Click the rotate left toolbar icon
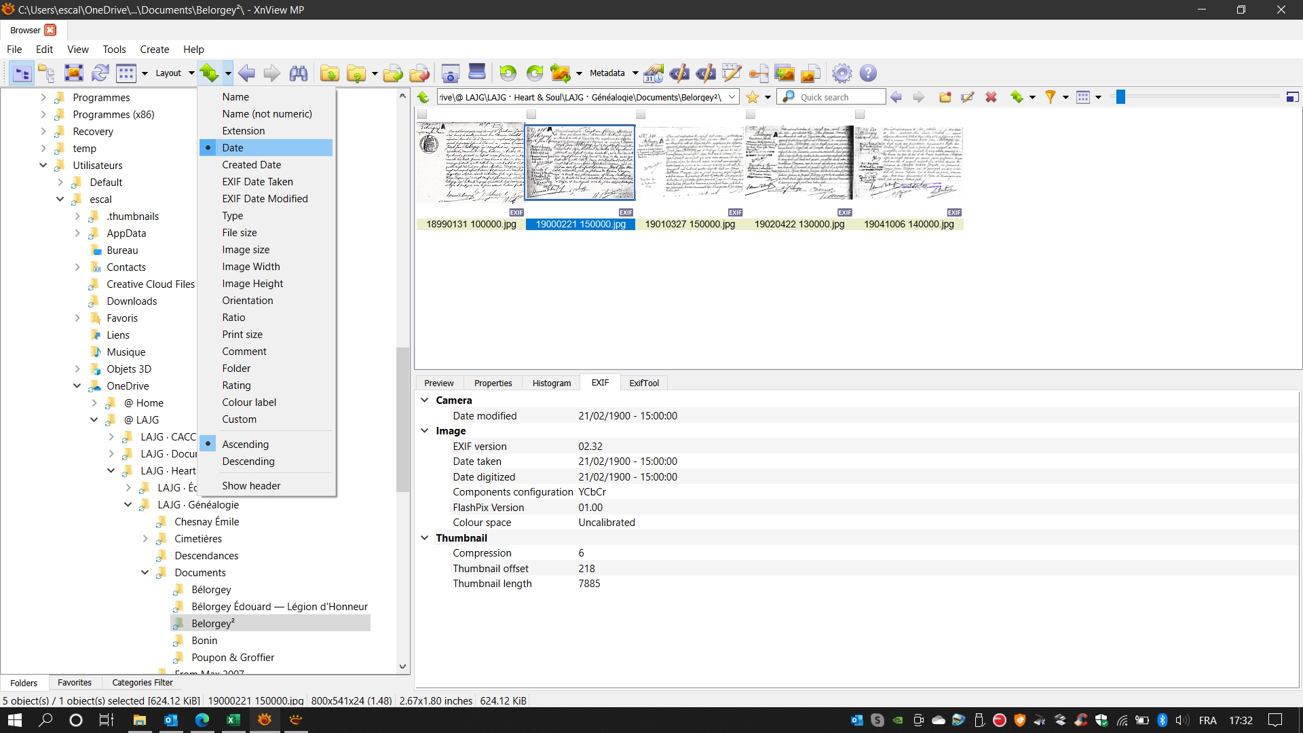Screen dimensions: 1303x733 (x=508, y=73)
